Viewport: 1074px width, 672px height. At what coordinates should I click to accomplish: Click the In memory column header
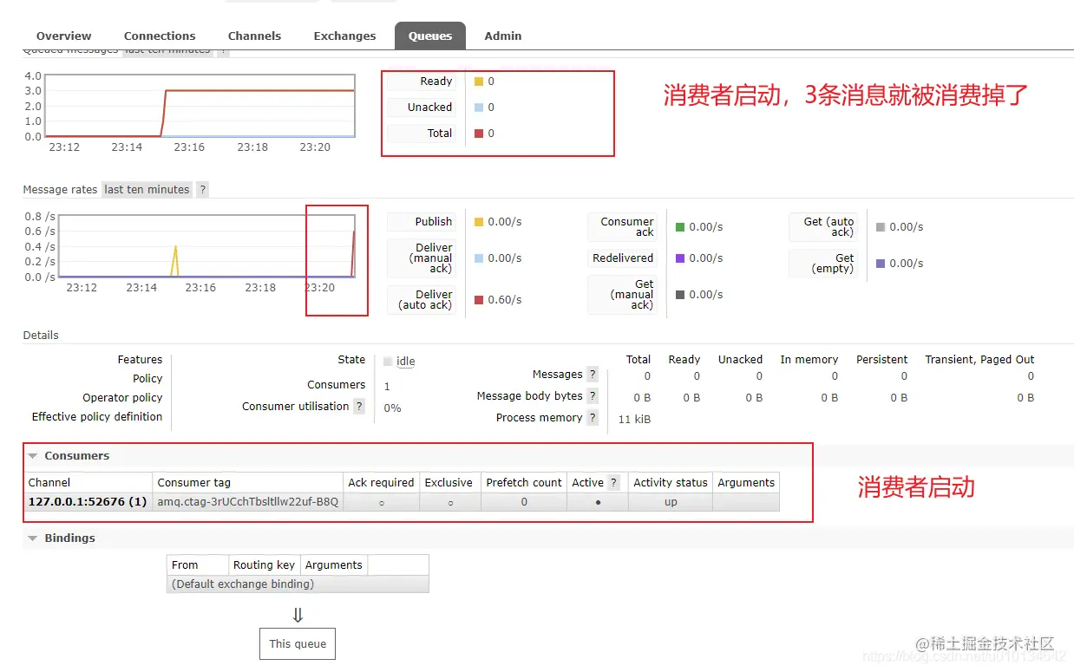click(x=809, y=359)
